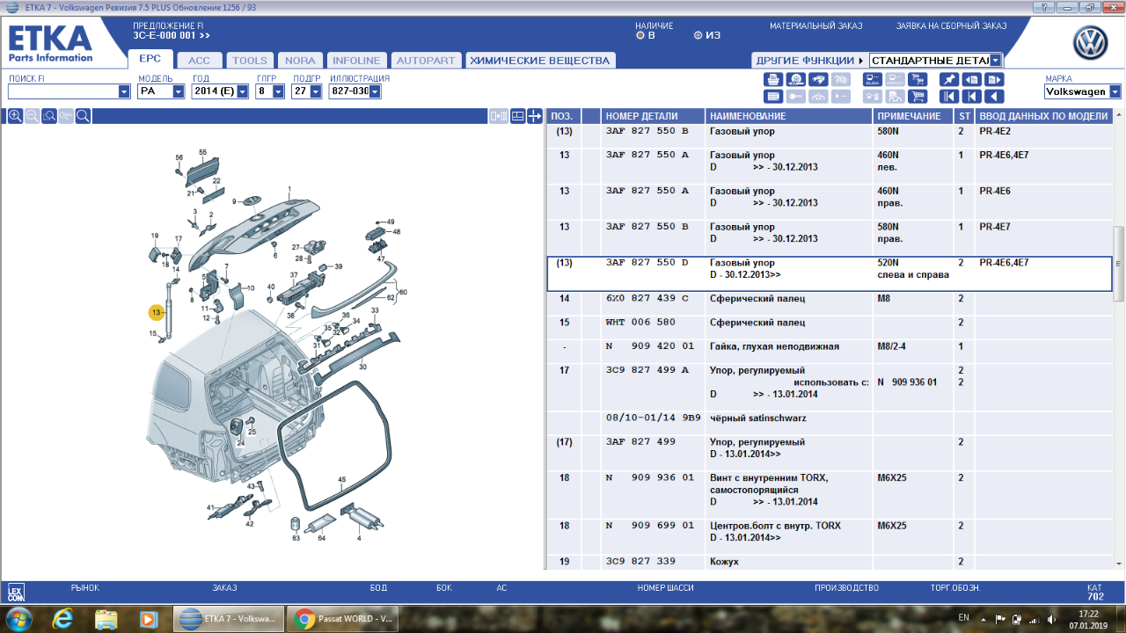
Task: Click the upper shopping cart icon
Action: click(918, 79)
